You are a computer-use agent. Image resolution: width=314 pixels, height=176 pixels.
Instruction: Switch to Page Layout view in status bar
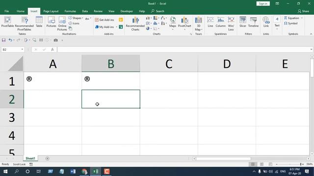(x=262, y=164)
